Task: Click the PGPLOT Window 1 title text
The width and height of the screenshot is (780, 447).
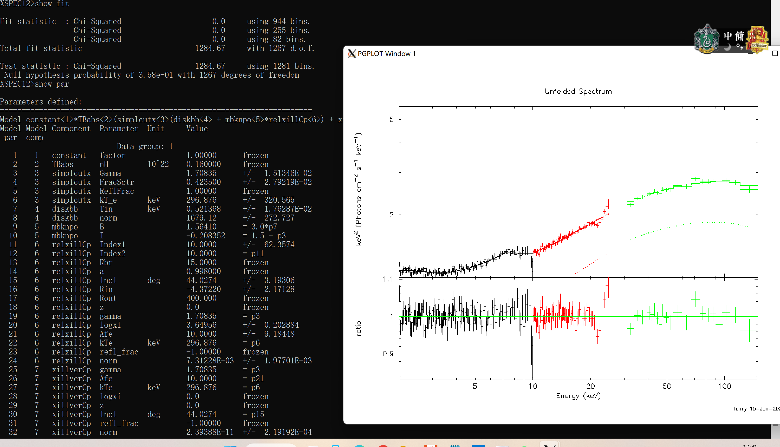Action: click(386, 54)
